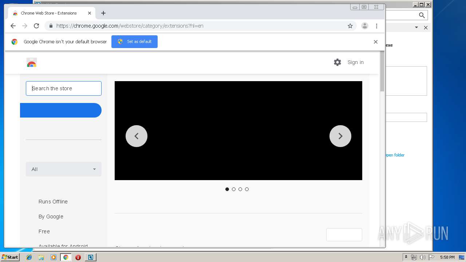Open the Opera taskbar icon
The image size is (466, 262).
[78, 257]
